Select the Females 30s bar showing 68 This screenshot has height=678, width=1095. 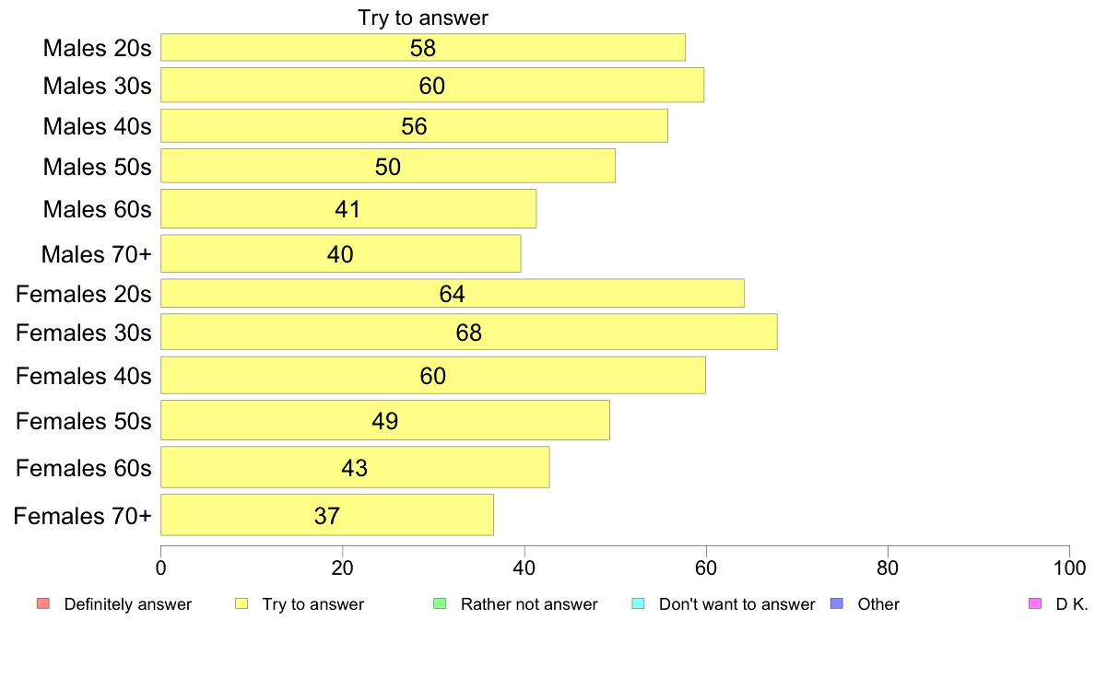coord(469,332)
